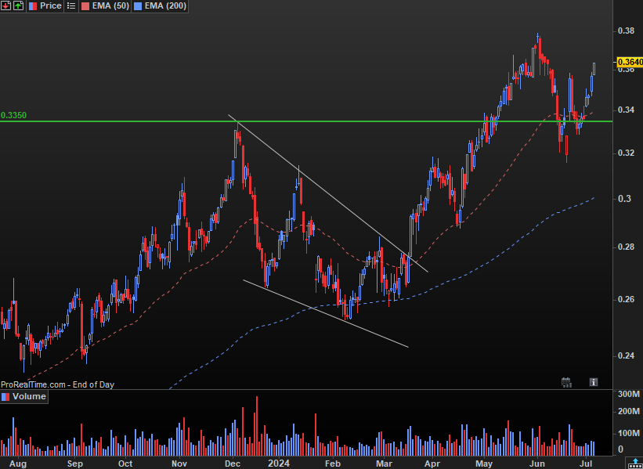Click the red down-arrow icon in the top toolbar
This screenshot has height=469, width=643.
pyautogui.click(x=5, y=5)
